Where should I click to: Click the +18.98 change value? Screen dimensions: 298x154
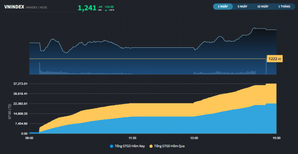[x=110, y=7]
